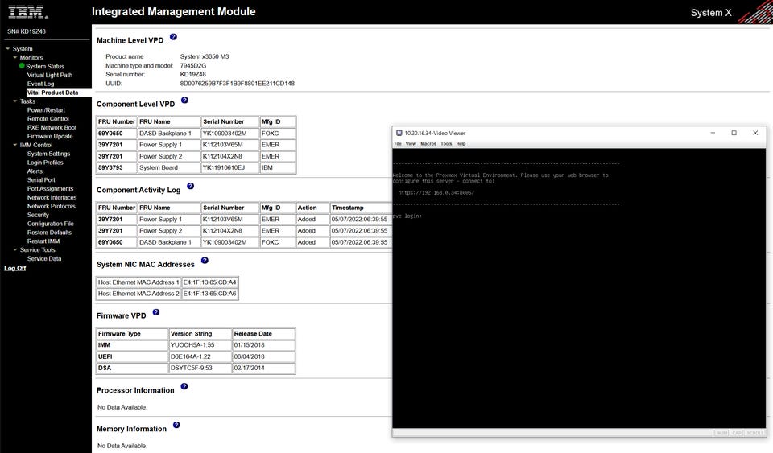773x453 pixels.
Task: Click MAC address E4:1F:13:65:CD:A6
Action: [210, 294]
